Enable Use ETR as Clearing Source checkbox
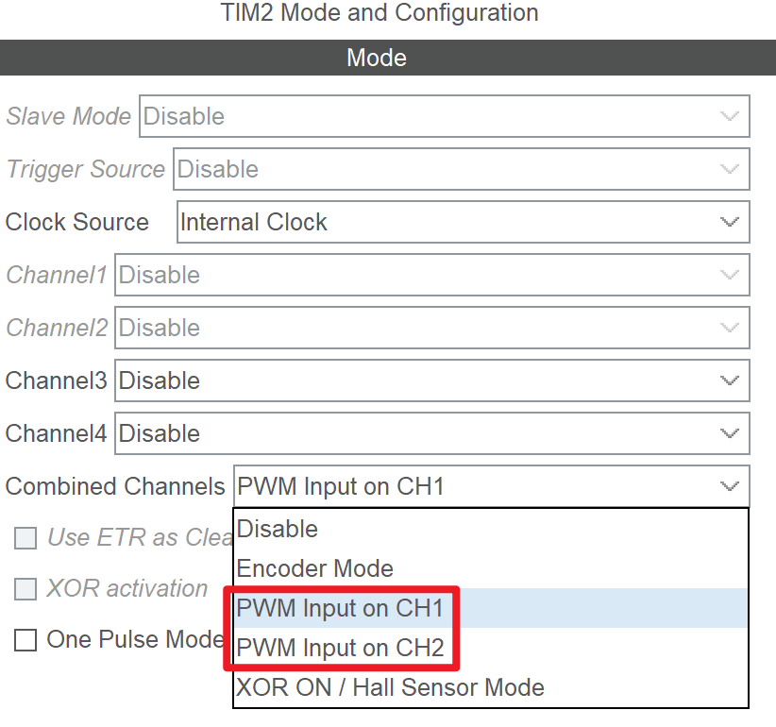This screenshot has width=776, height=727. (x=25, y=538)
